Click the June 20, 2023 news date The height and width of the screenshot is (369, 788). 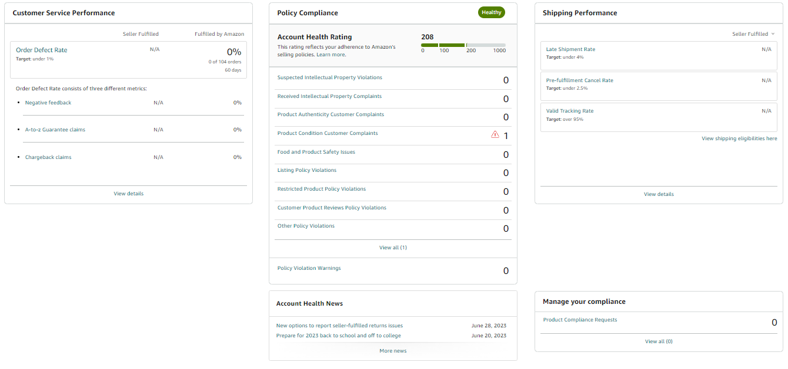tap(489, 336)
